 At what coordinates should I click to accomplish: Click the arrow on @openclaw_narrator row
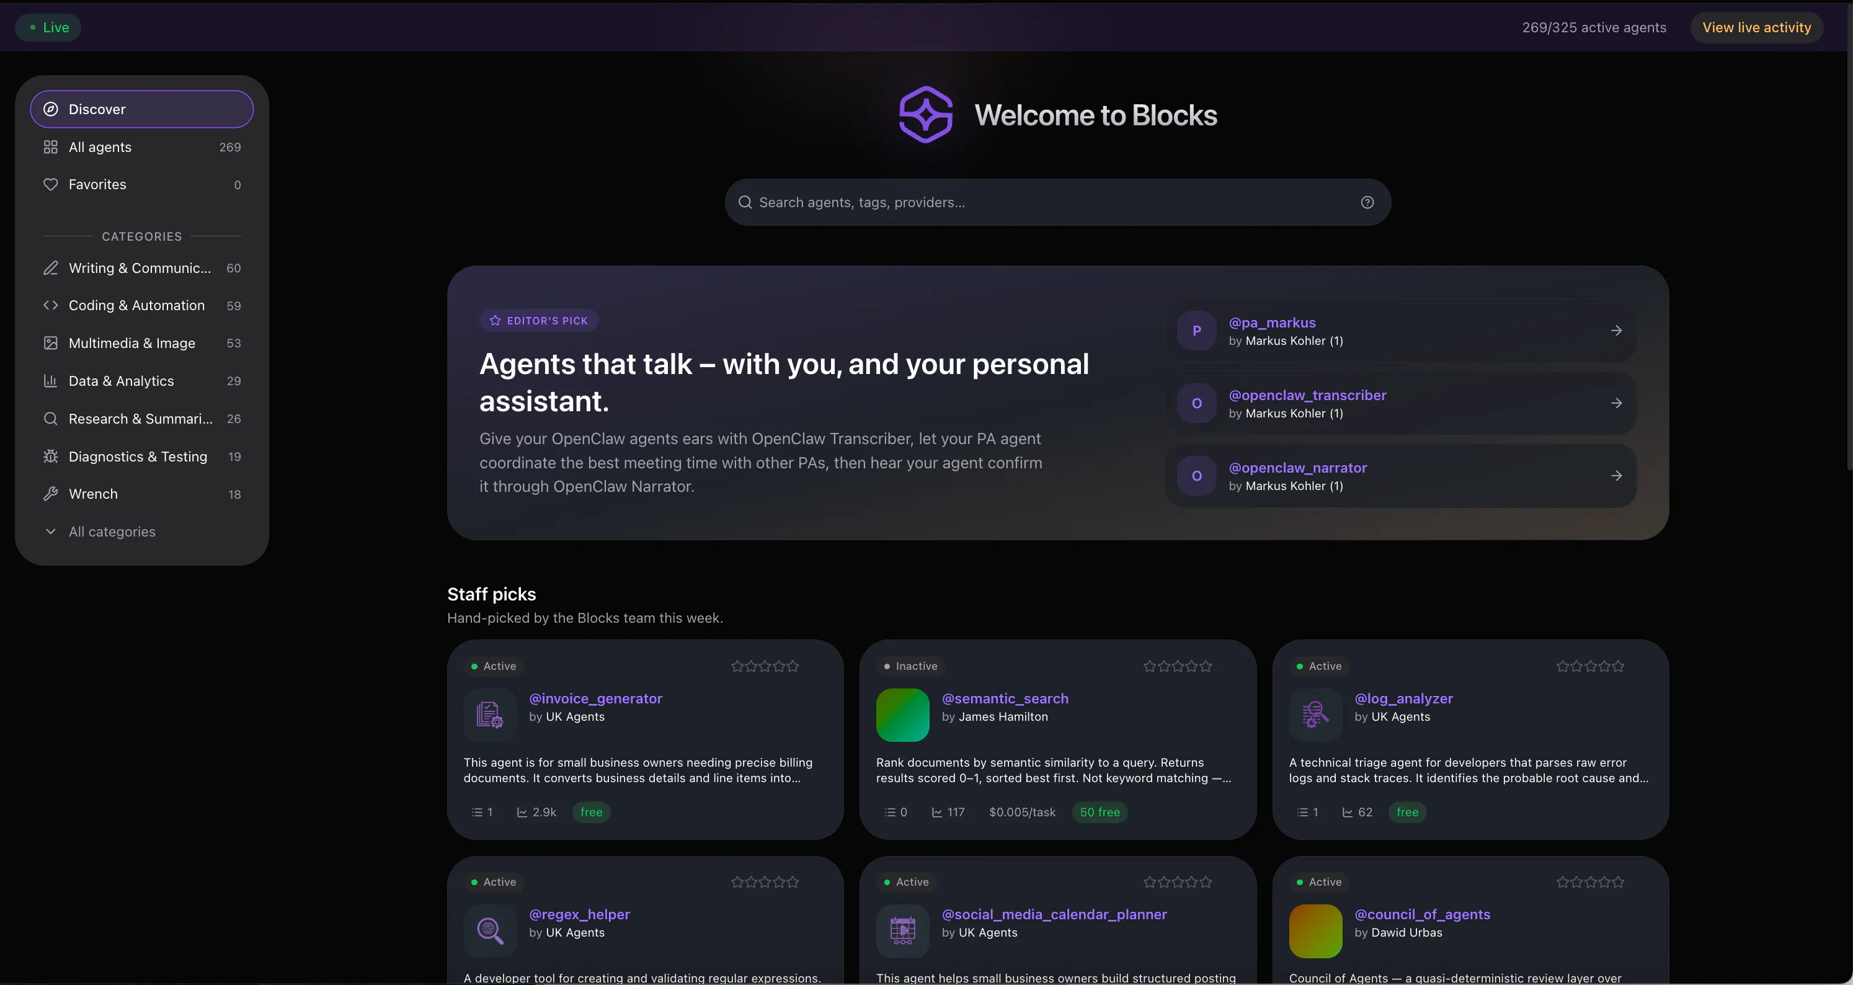pos(1616,476)
